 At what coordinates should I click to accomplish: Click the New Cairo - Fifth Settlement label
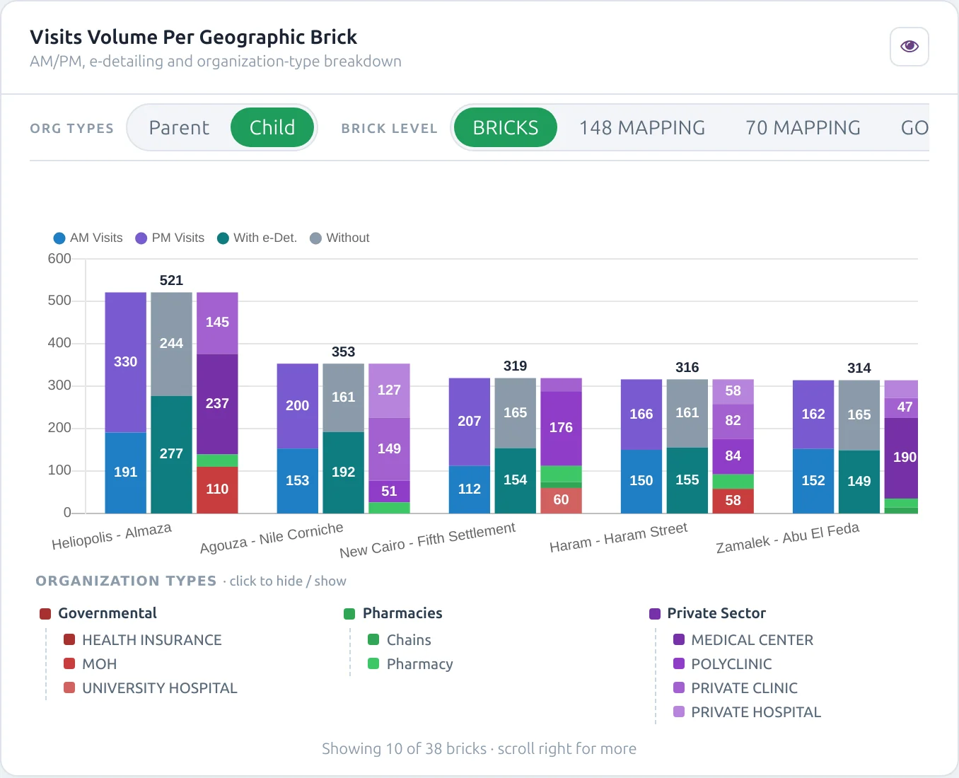tap(428, 540)
